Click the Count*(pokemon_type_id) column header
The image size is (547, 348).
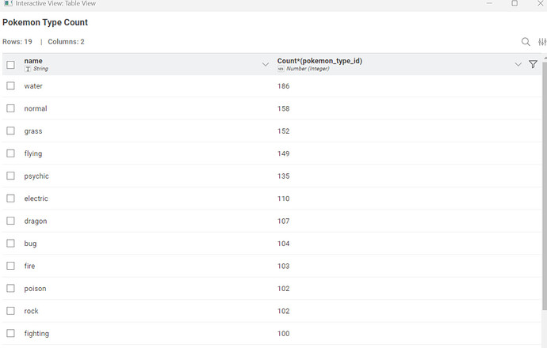(x=319, y=61)
